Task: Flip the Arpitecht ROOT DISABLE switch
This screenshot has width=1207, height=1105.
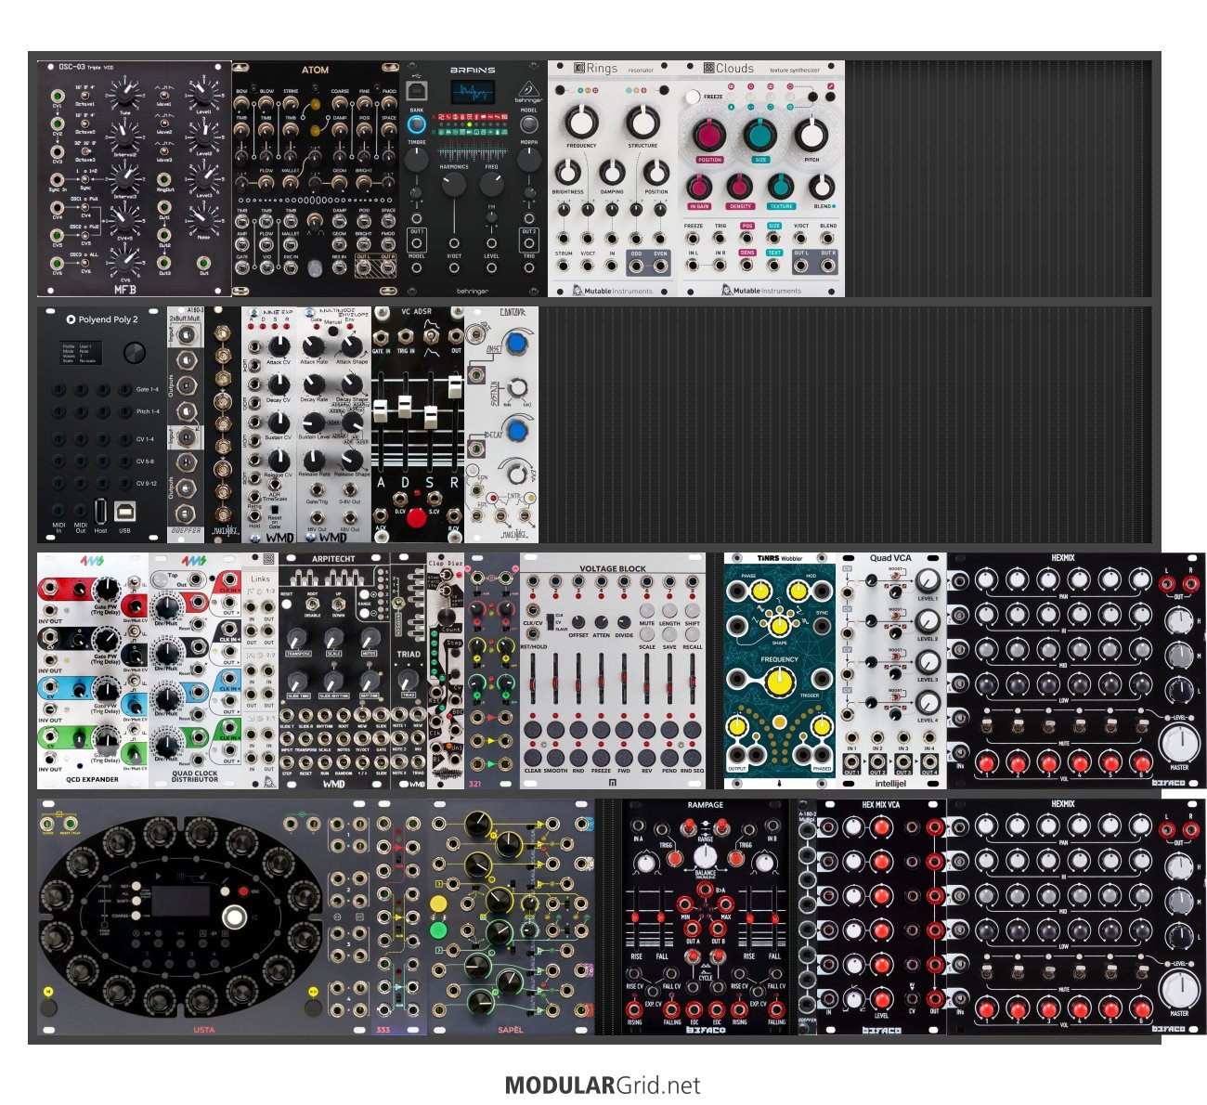Action: point(313,604)
